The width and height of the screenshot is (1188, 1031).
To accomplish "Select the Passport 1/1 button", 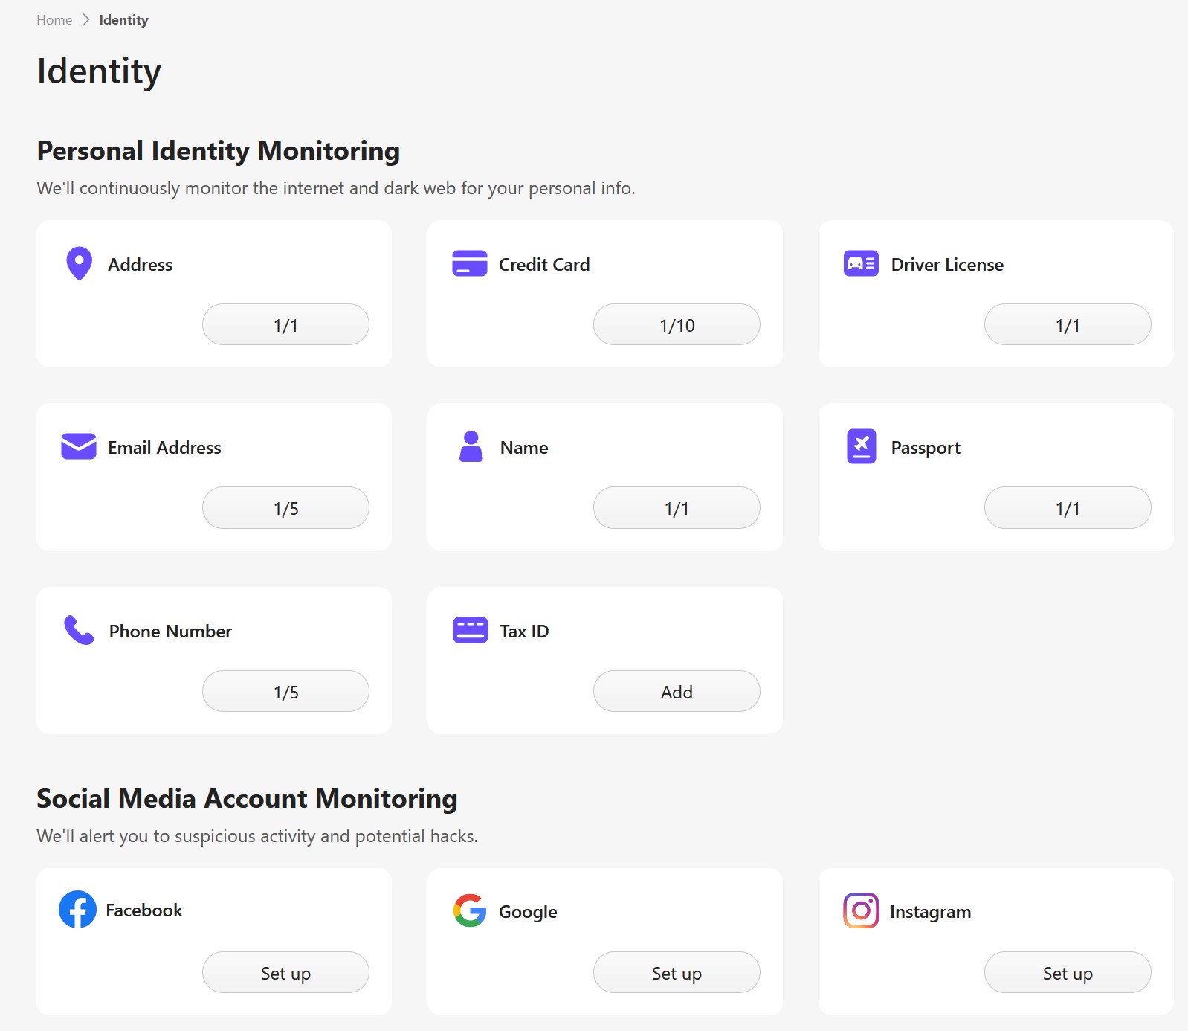I will [1068, 507].
